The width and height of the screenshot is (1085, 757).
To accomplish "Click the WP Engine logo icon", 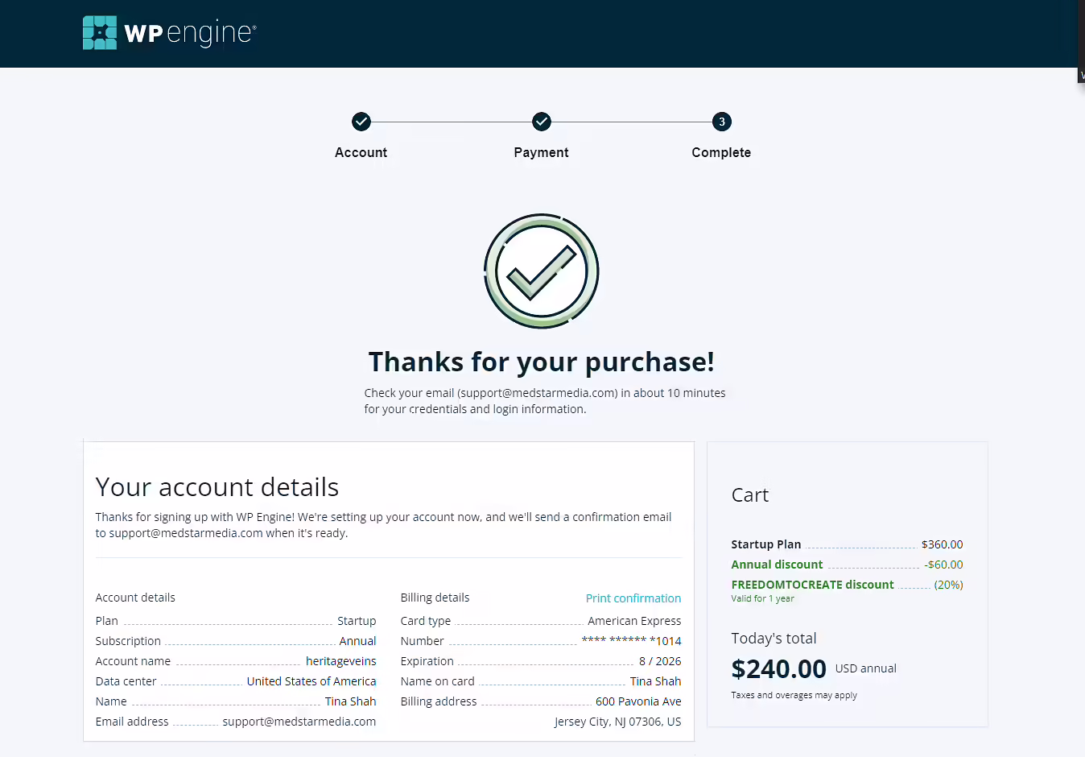I will pyautogui.click(x=100, y=33).
